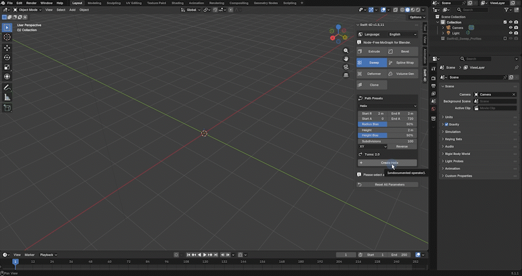Adjust the Radius Bias slider
The height and width of the screenshot is (276, 522).
(x=387, y=124)
